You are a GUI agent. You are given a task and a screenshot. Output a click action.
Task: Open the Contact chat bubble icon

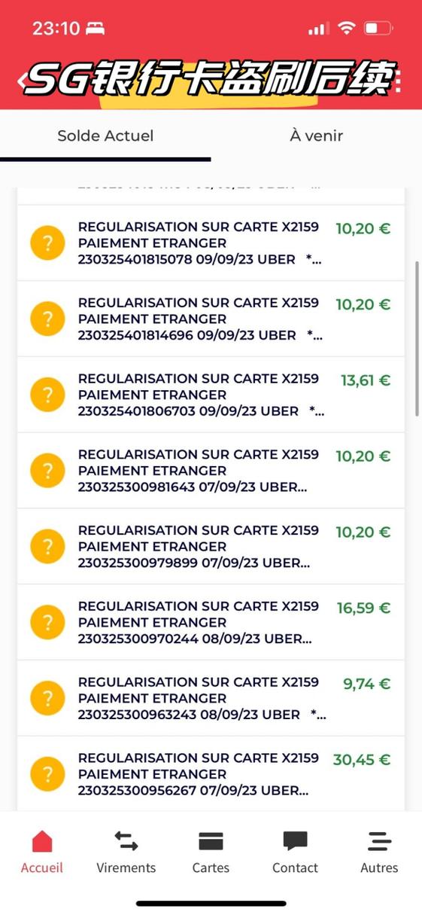point(295,842)
